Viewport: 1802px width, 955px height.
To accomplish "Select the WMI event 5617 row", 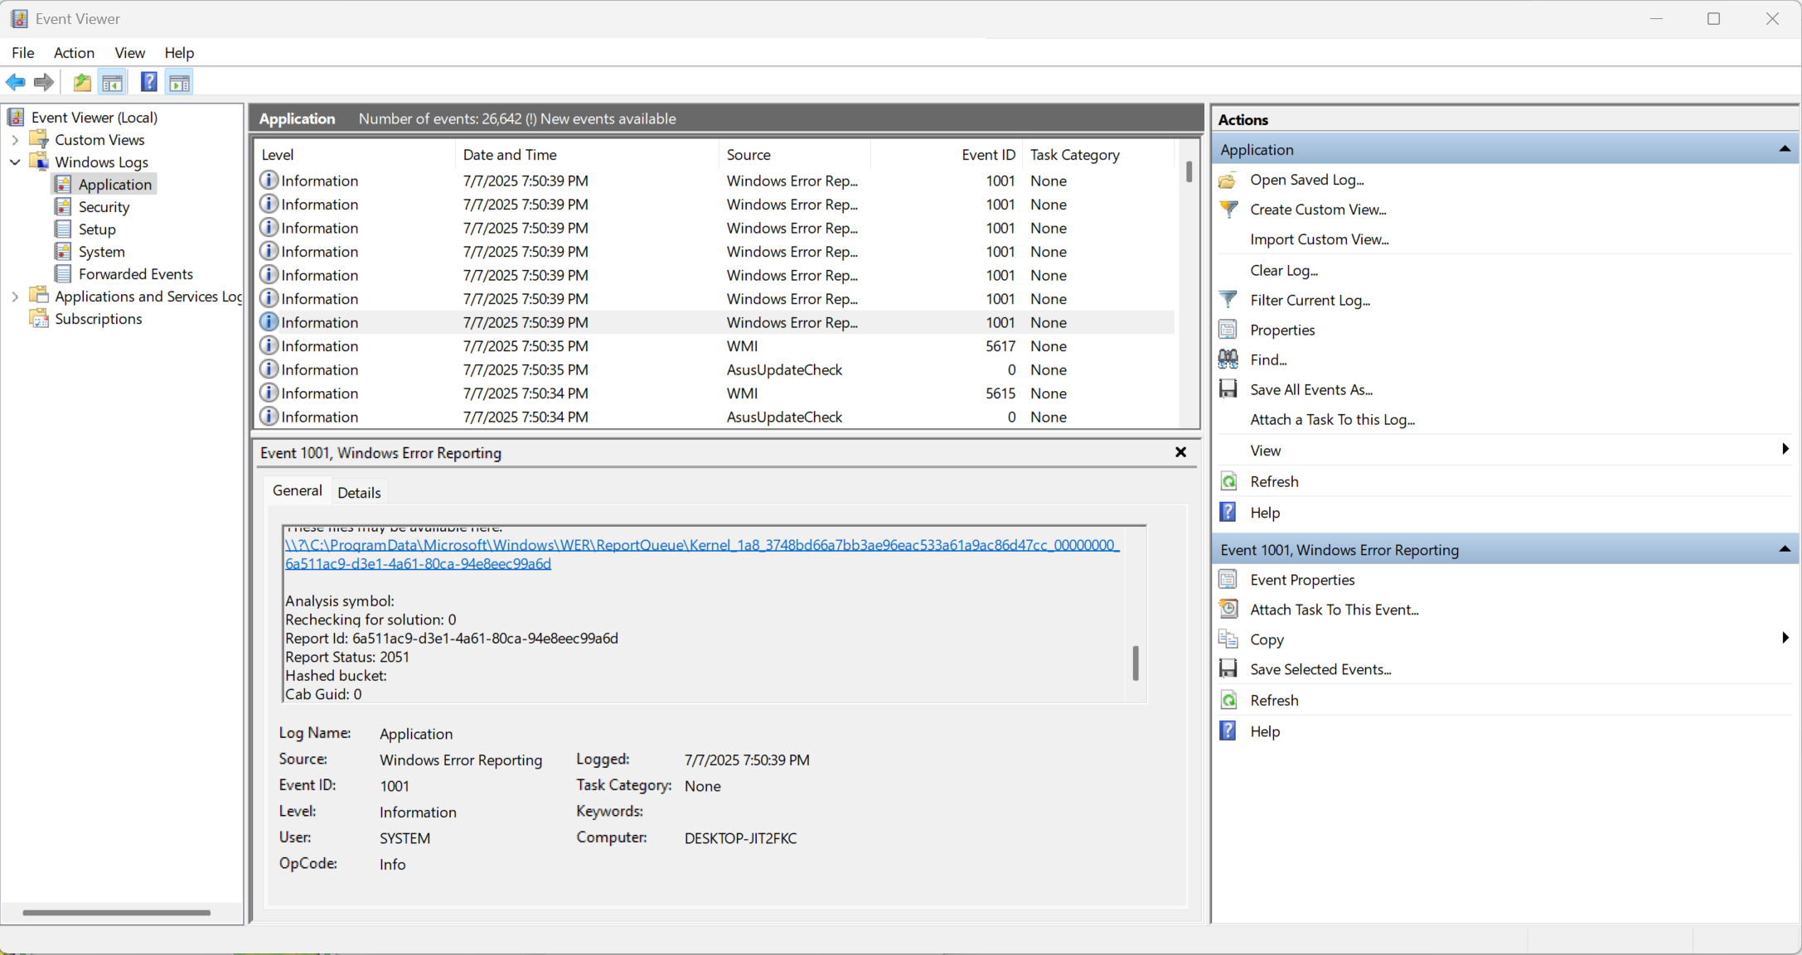I will click(715, 346).
